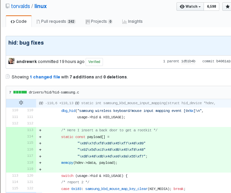Click the Insights graph icon

tap(125, 21)
